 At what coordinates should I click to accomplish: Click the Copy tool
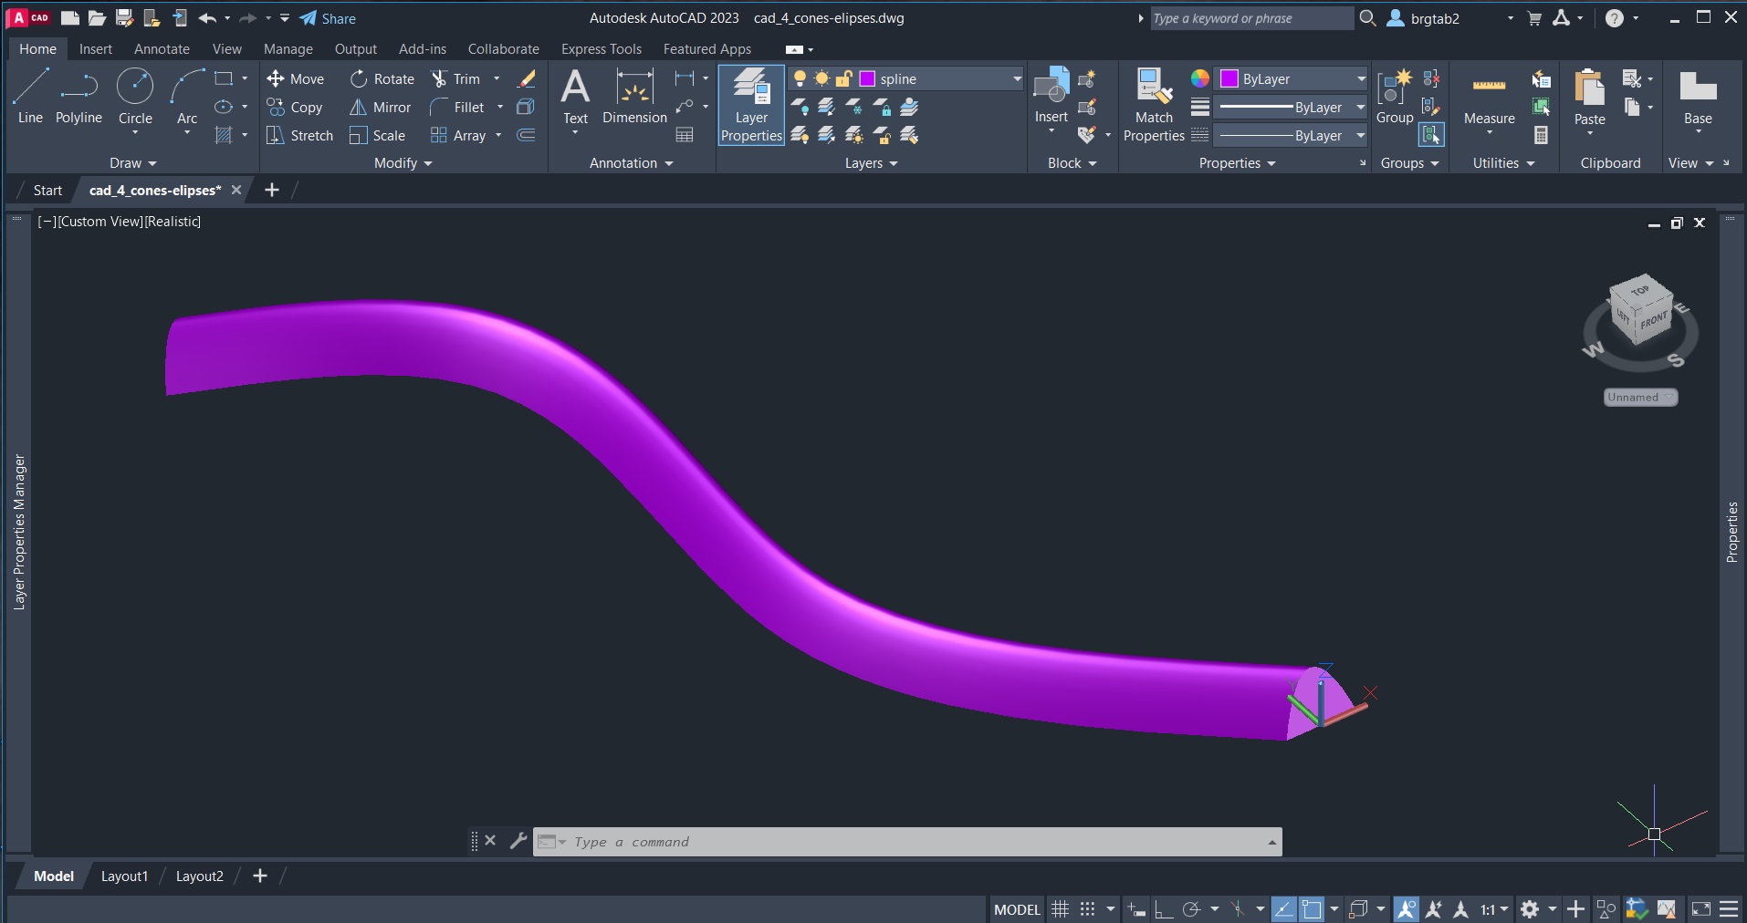(294, 108)
